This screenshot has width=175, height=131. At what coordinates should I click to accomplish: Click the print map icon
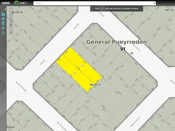click(x=11, y=32)
